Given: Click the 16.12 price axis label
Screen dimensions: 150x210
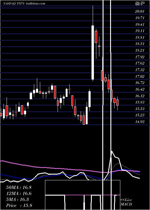Looking at the screenshot, I should pyautogui.click(x=140, y=96).
